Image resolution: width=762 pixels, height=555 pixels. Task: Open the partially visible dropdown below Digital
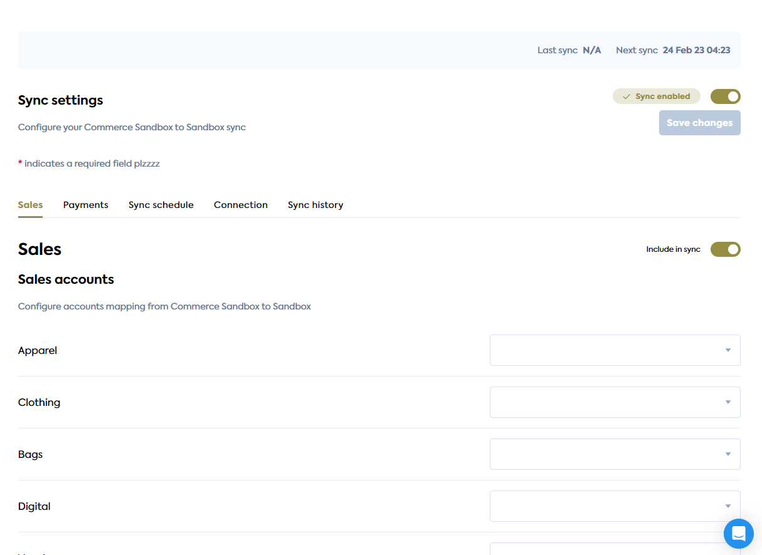pos(614,549)
